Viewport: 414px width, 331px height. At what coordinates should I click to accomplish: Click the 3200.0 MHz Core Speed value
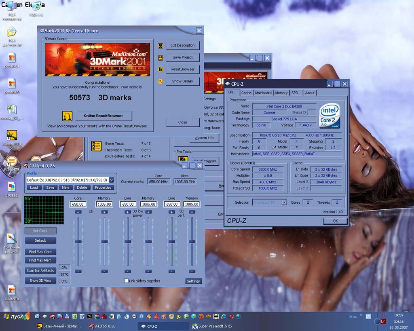[268, 169]
